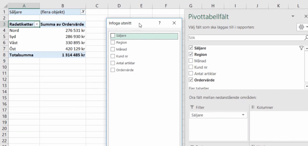
Task: Tick the Månad checkbox in the Infoga utsnitt dialog
Action: [113, 49]
